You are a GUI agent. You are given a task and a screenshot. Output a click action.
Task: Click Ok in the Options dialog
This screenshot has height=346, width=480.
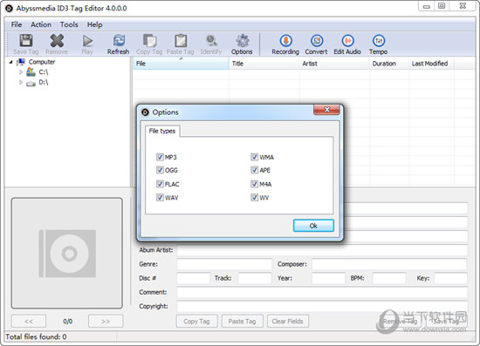coord(313,226)
